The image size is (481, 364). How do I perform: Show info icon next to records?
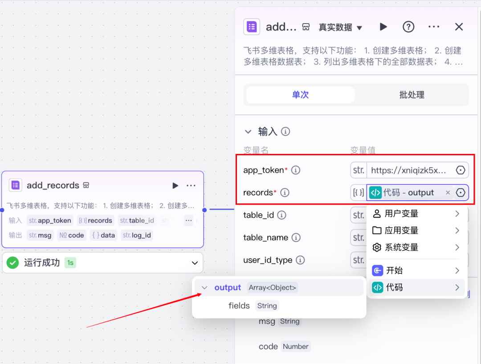285,192
